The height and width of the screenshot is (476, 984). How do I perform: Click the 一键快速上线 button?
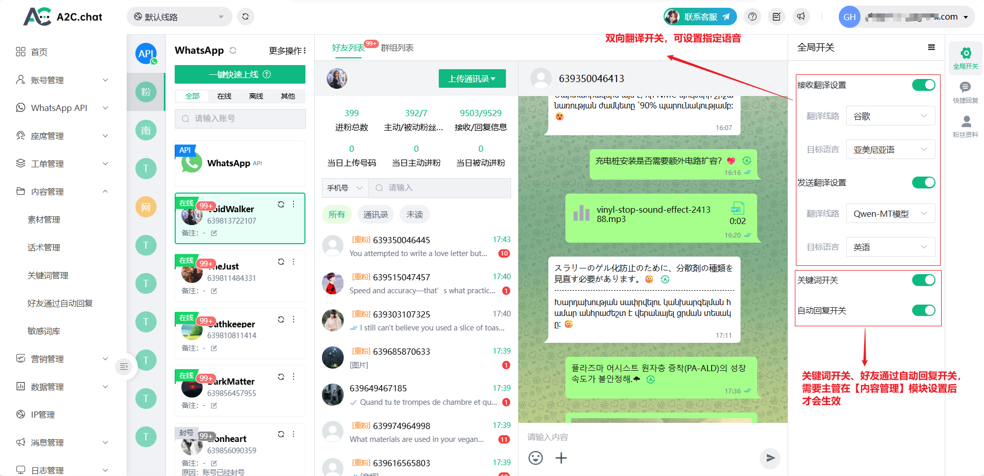(x=240, y=74)
